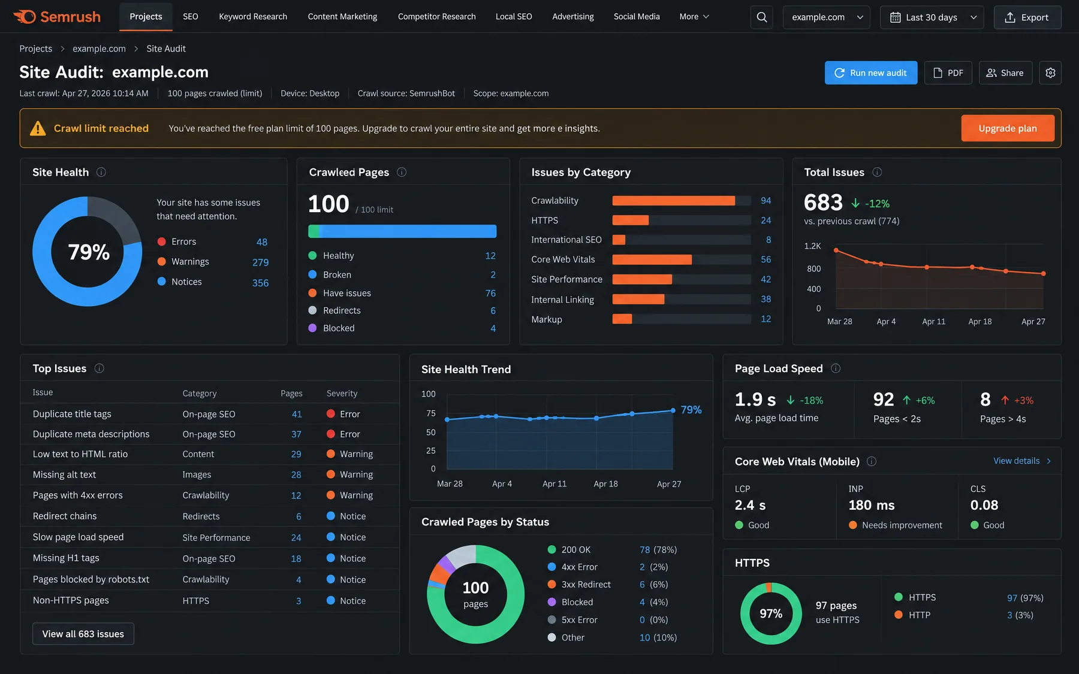Click the Core Web Vitals category bar

click(682, 259)
